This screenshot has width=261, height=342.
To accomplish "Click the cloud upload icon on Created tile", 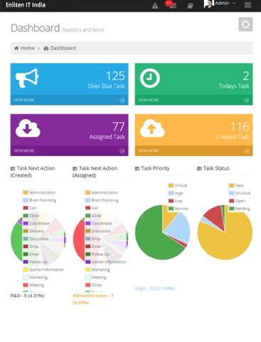I will [x=152, y=128].
